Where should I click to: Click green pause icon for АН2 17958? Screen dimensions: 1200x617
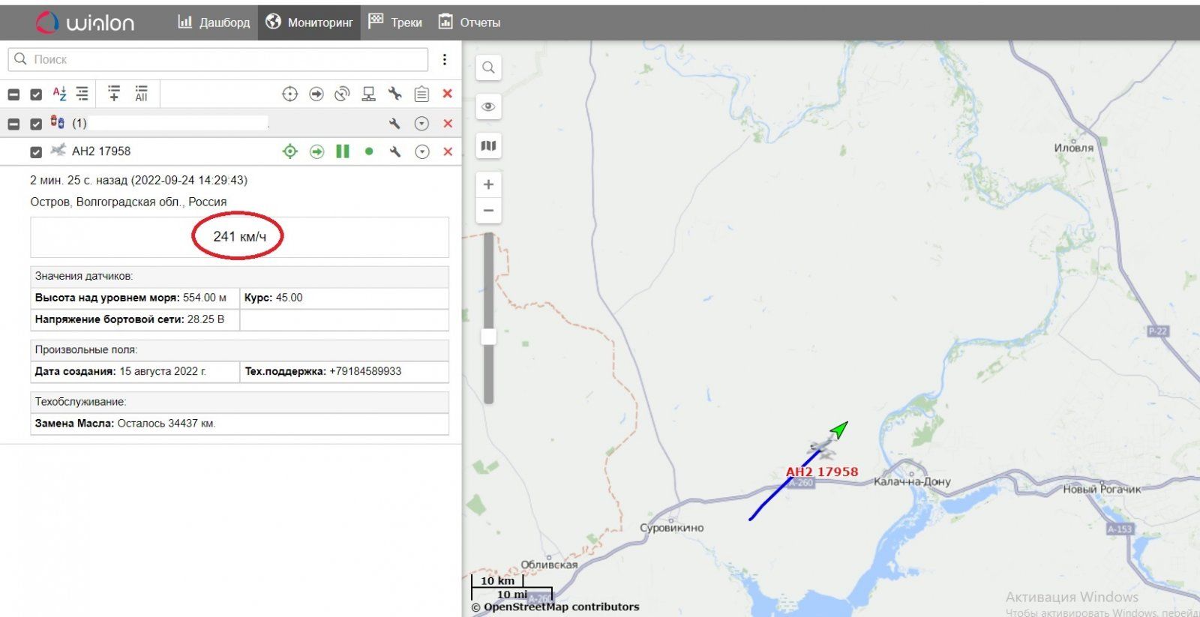click(343, 151)
